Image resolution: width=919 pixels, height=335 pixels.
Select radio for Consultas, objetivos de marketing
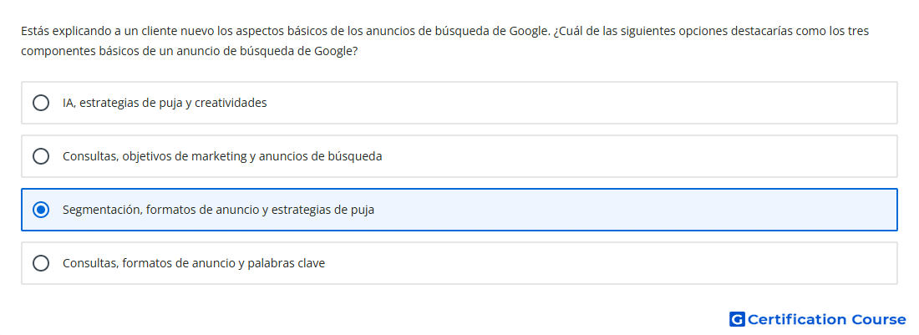click(41, 156)
